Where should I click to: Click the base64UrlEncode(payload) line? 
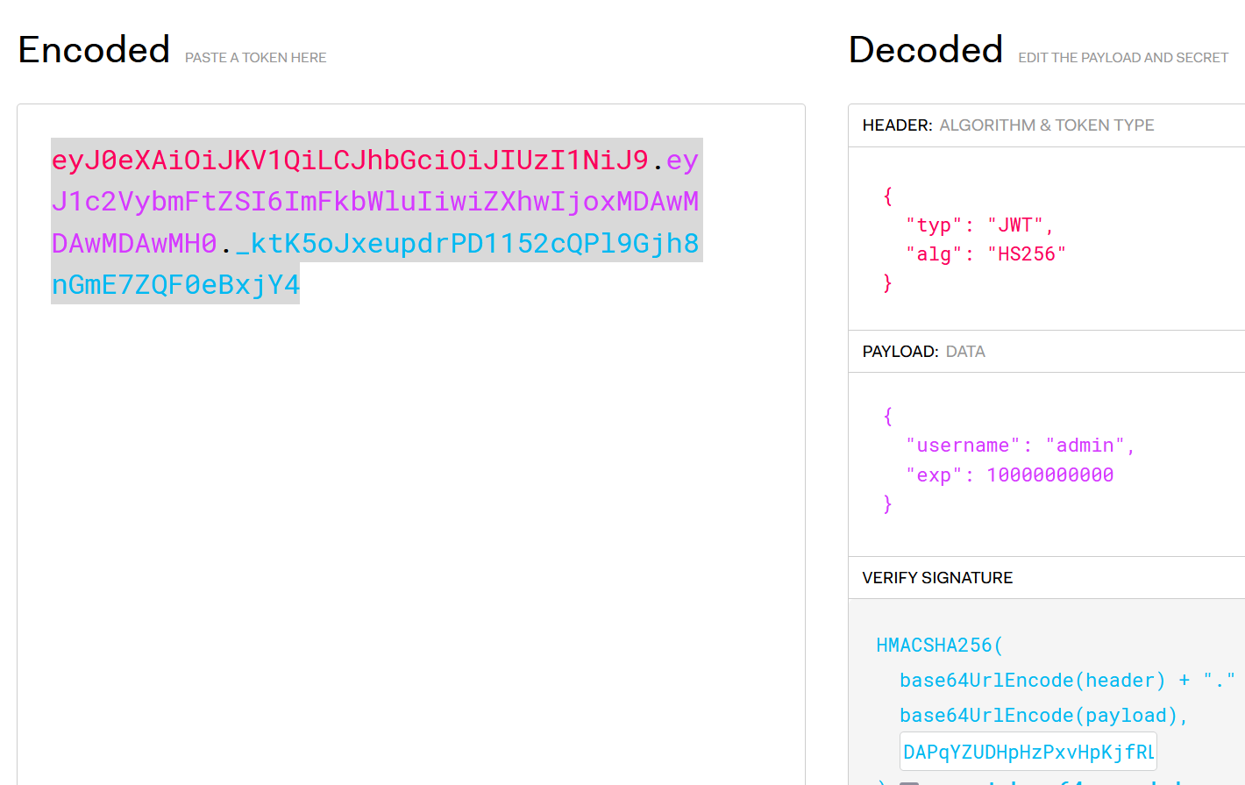[1043, 716]
